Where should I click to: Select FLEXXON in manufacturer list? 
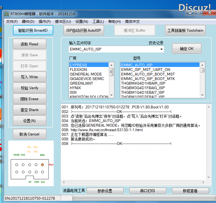[89, 70]
